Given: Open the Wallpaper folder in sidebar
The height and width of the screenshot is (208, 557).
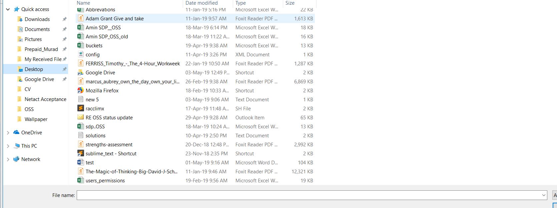Looking at the screenshot, I should tap(36, 119).
